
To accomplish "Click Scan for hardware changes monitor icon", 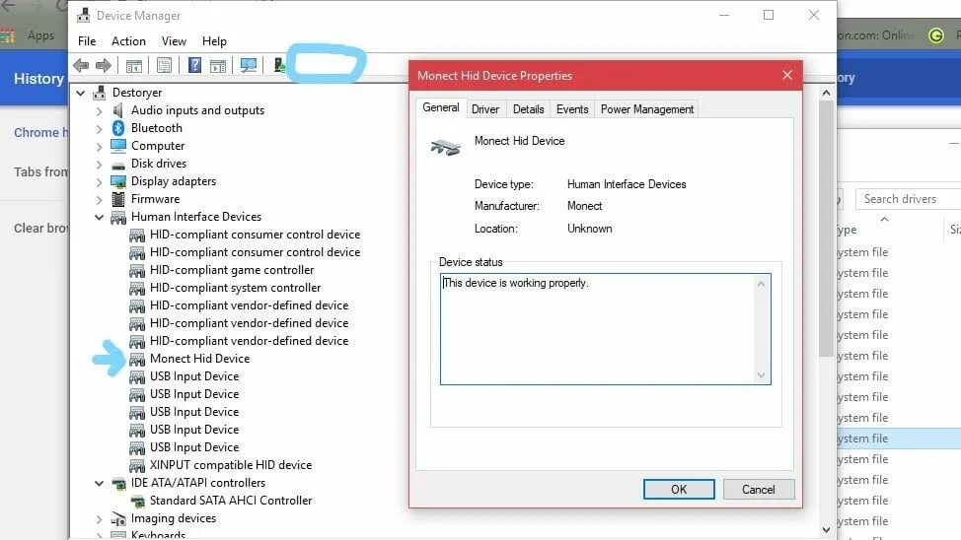I will point(249,65).
